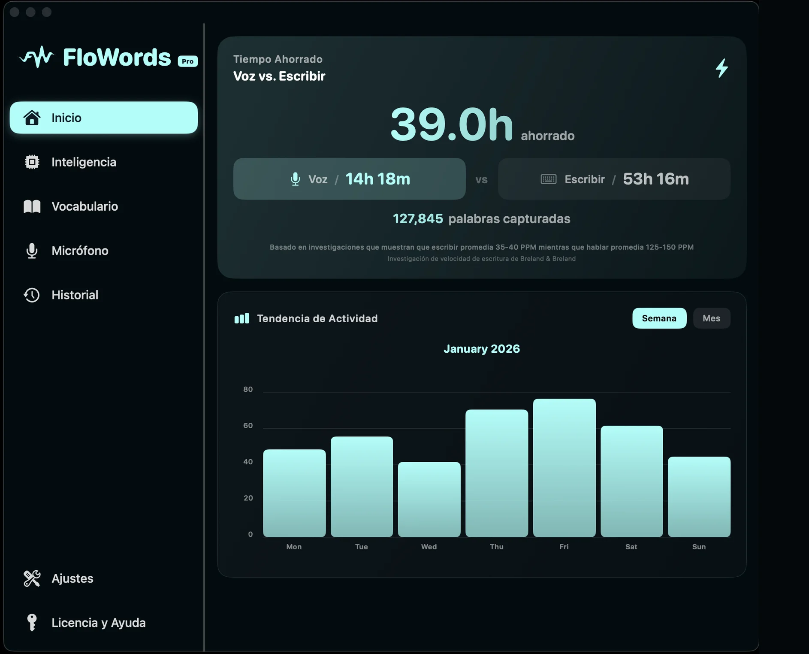The width and height of the screenshot is (809, 654).
Task: Click the open book Vocabulario icon
Action: [x=32, y=206]
